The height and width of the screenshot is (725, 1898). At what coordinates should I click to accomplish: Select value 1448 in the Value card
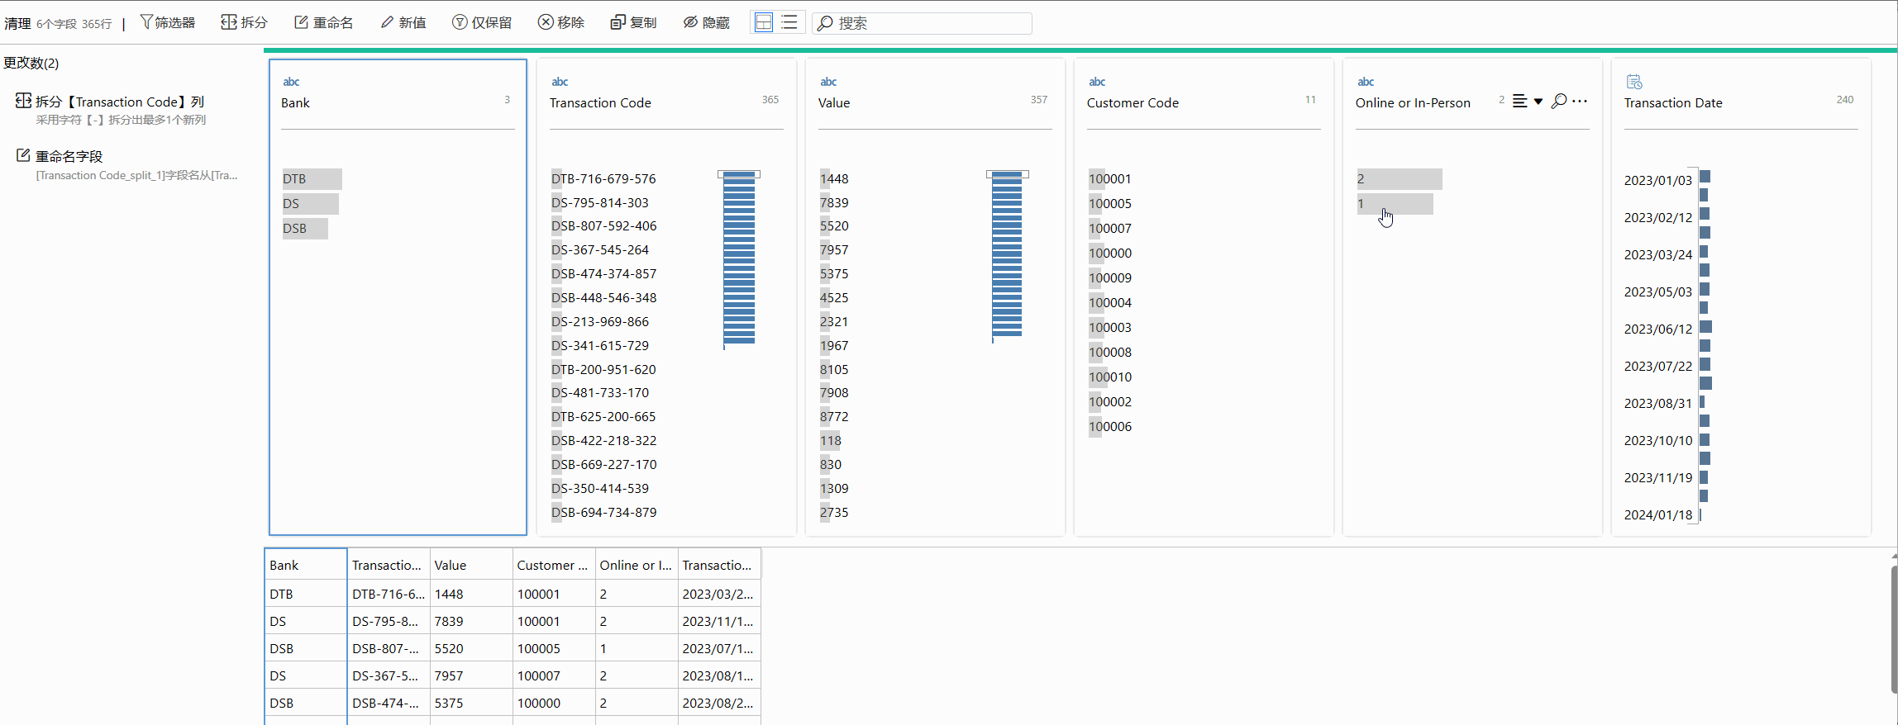pyautogui.click(x=834, y=178)
